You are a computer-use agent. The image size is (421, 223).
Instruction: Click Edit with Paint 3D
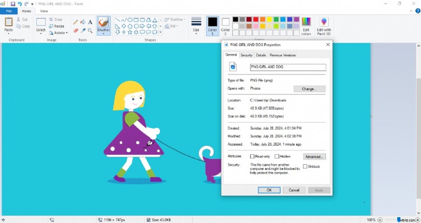[324, 26]
